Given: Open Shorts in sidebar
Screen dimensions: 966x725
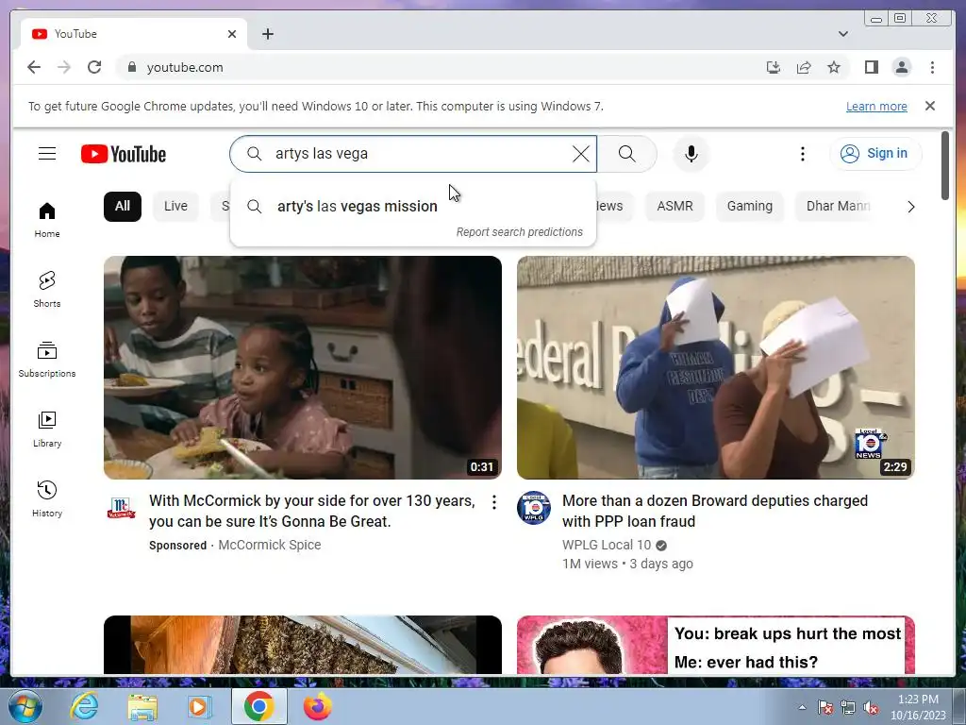Looking at the screenshot, I should click(47, 289).
